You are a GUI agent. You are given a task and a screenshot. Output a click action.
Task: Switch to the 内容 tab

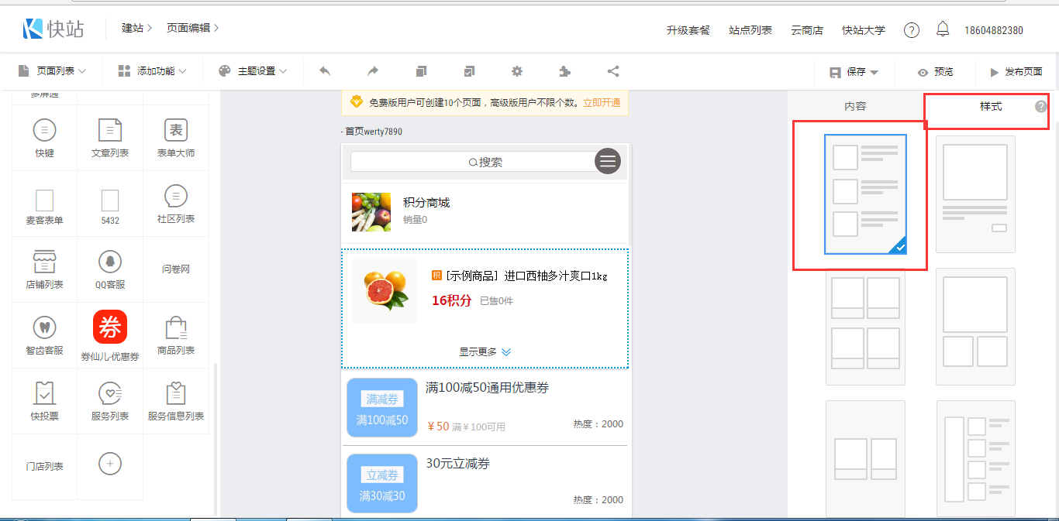855,106
